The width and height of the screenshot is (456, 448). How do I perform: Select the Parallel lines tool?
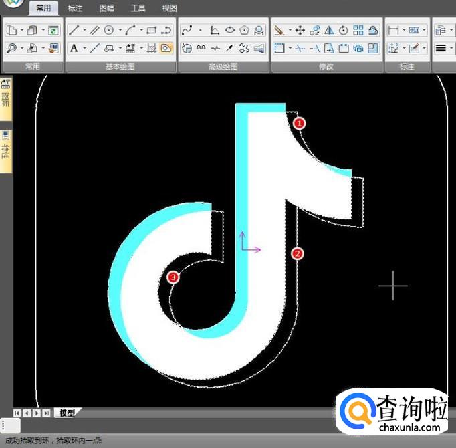tap(94, 30)
